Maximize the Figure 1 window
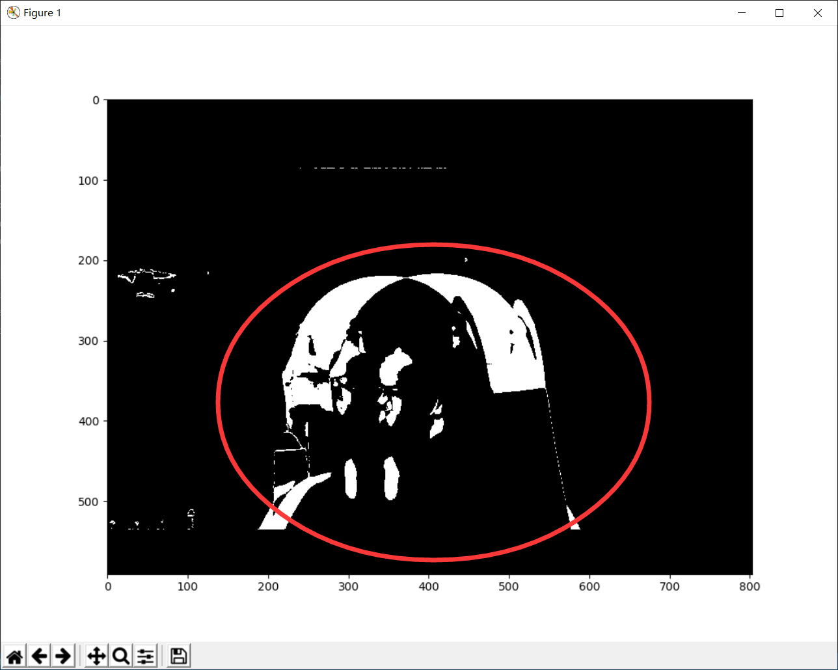Screen dimensions: 838x670 (779, 12)
